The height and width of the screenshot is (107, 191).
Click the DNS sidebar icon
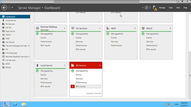pyautogui.click(x=3, y=38)
